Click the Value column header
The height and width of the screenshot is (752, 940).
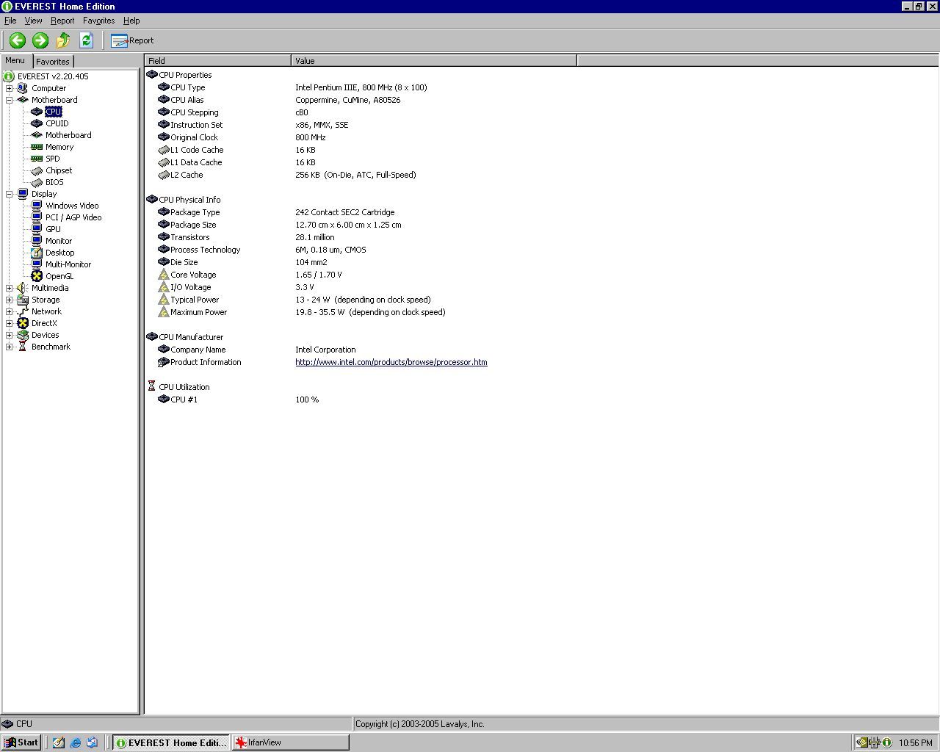(434, 61)
